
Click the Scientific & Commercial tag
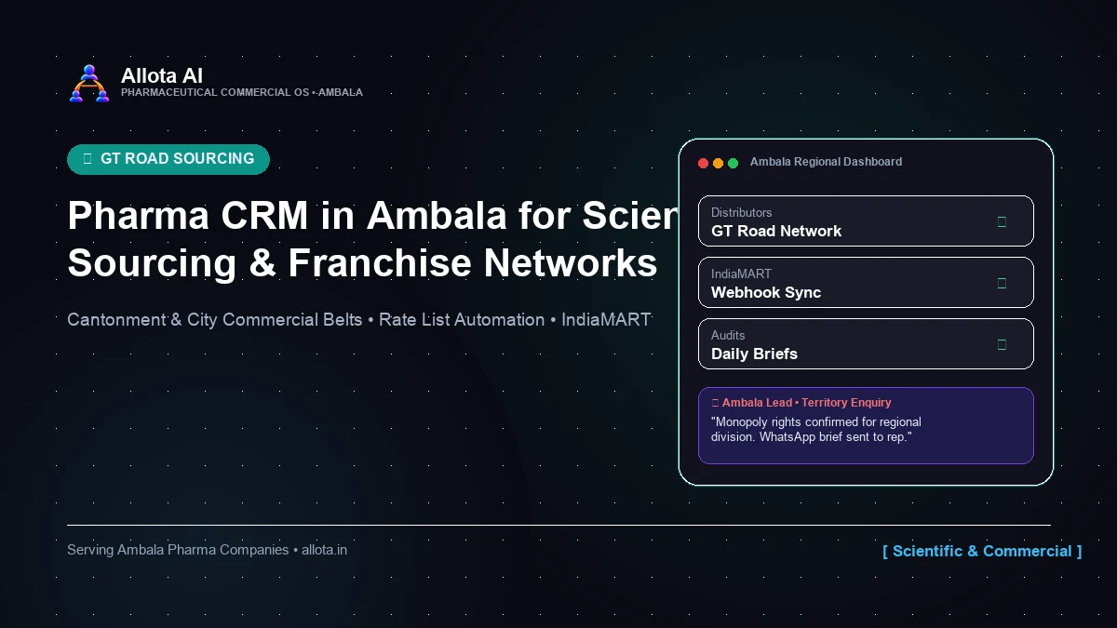(x=982, y=551)
